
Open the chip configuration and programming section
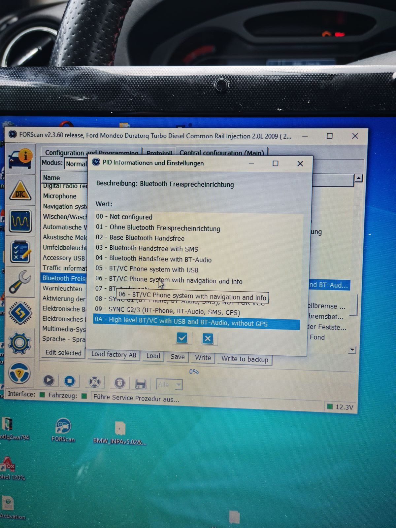pos(20,312)
